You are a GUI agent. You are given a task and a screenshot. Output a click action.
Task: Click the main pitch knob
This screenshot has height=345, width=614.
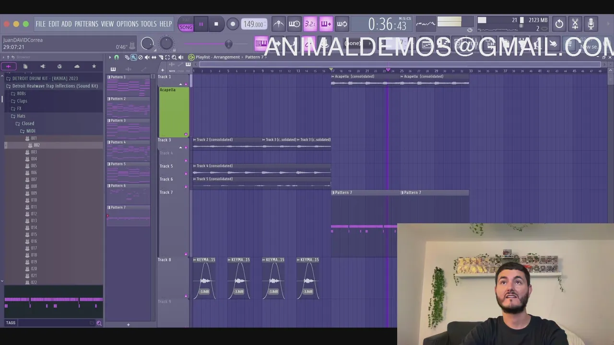tap(166, 44)
